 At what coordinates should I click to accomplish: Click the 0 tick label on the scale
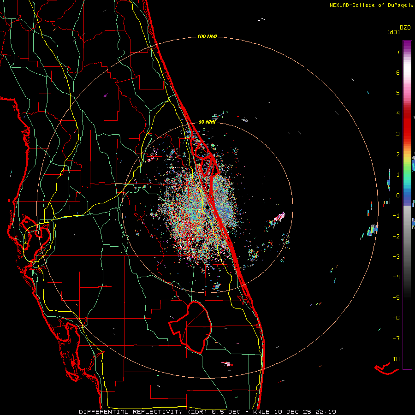coord(398,196)
